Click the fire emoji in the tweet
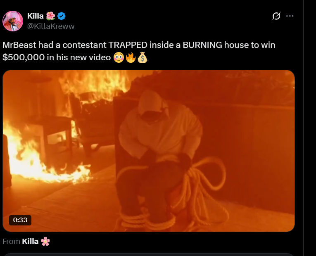 [x=131, y=57]
